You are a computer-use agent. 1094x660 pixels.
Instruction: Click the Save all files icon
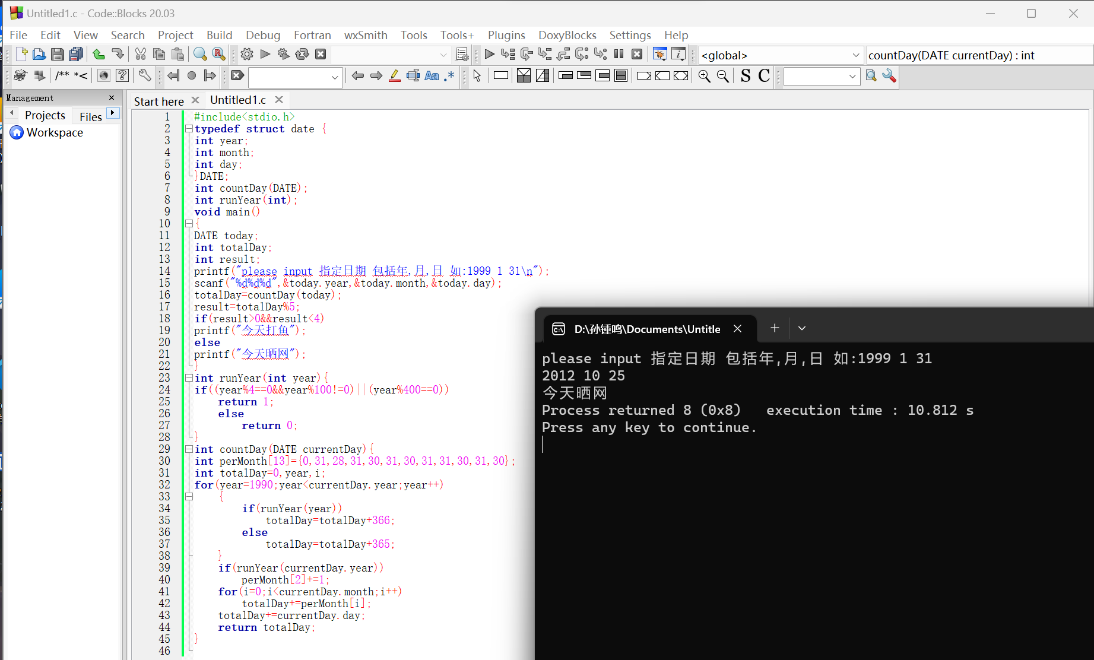[x=76, y=55]
